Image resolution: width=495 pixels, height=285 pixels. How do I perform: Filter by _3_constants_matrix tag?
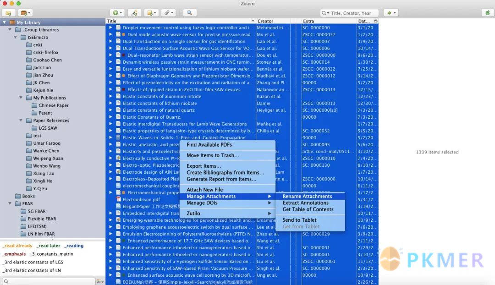51,254
